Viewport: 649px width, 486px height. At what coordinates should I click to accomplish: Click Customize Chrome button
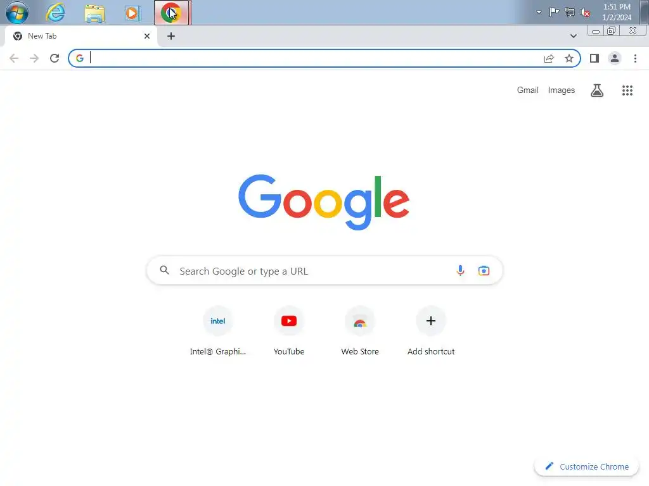coord(586,466)
